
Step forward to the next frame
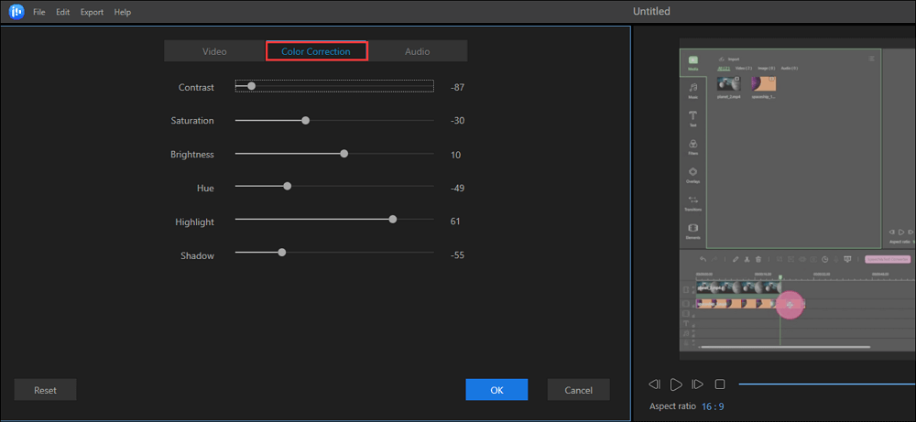[x=697, y=384]
